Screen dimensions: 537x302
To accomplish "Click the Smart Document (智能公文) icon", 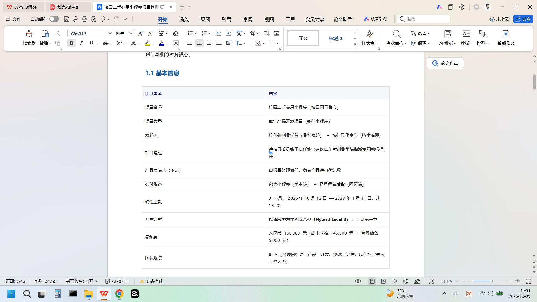I will [x=506, y=34].
